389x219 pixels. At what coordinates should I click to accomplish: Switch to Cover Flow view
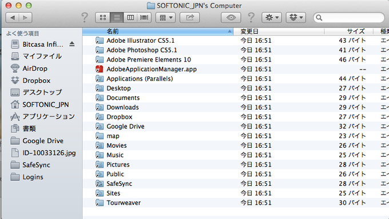pyautogui.click(x=144, y=18)
